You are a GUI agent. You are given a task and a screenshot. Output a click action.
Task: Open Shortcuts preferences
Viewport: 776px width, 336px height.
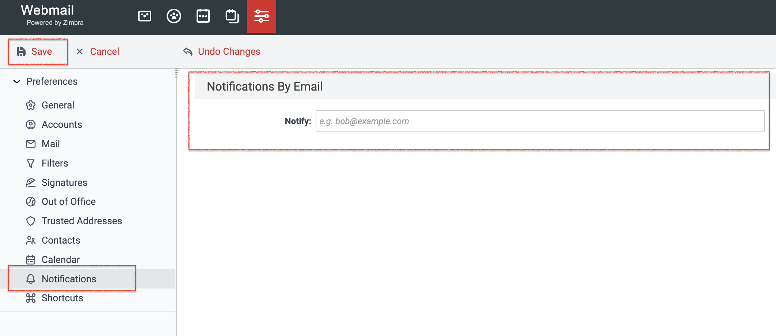coord(54,298)
